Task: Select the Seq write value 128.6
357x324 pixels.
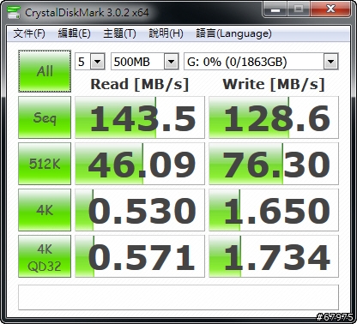Action: point(274,117)
